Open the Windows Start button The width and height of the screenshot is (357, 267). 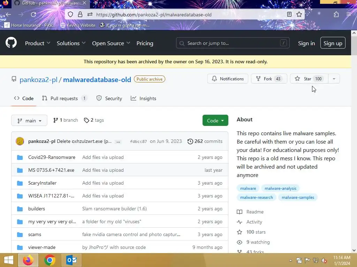click(9, 260)
